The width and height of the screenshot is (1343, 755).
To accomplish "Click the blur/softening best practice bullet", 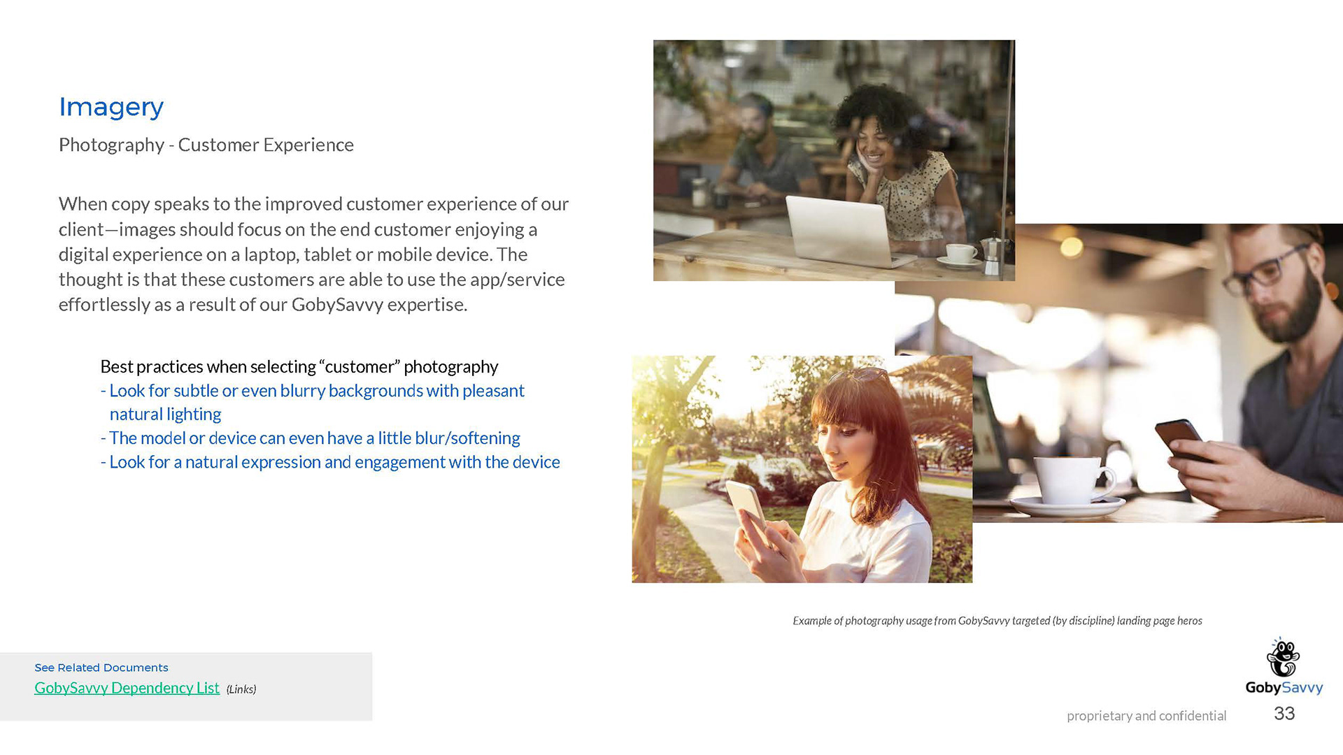I will coord(311,438).
